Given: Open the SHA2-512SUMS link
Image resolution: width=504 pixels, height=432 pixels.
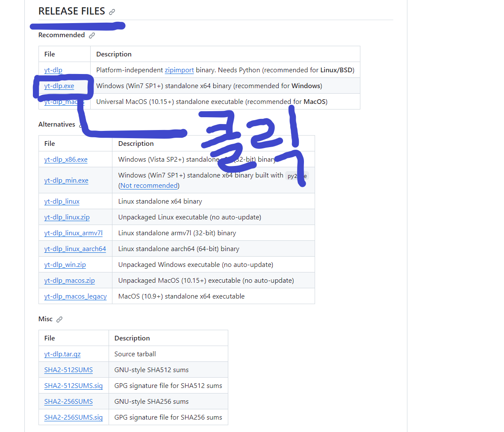Looking at the screenshot, I should (68, 370).
